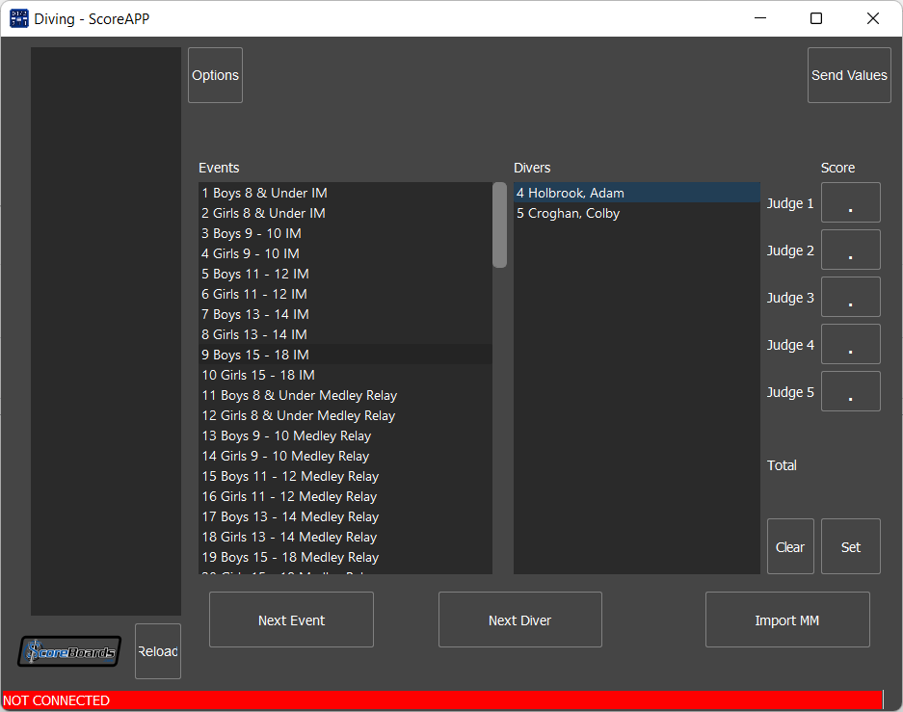Click the ScoreBoards logo image
The width and height of the screenshot is (903, 712).
click(68, 651)
